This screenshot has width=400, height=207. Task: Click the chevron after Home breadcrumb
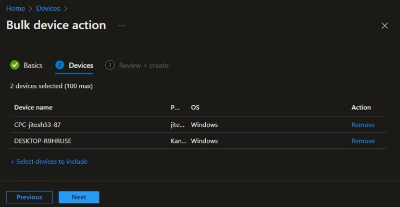click(31, 9)
